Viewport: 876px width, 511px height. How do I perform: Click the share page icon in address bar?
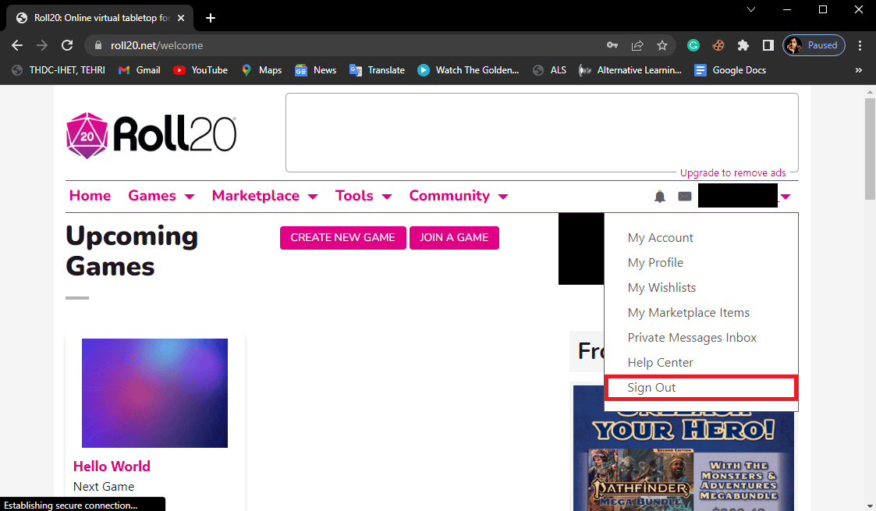click(x=637, y=45)
